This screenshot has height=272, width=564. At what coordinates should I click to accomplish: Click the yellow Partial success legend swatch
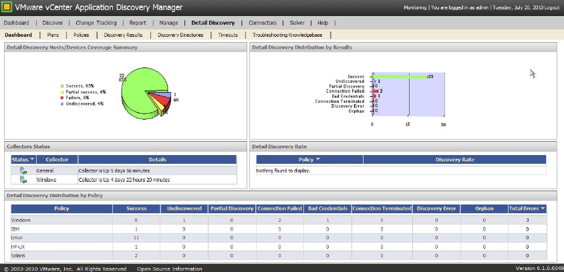[62, 92]
